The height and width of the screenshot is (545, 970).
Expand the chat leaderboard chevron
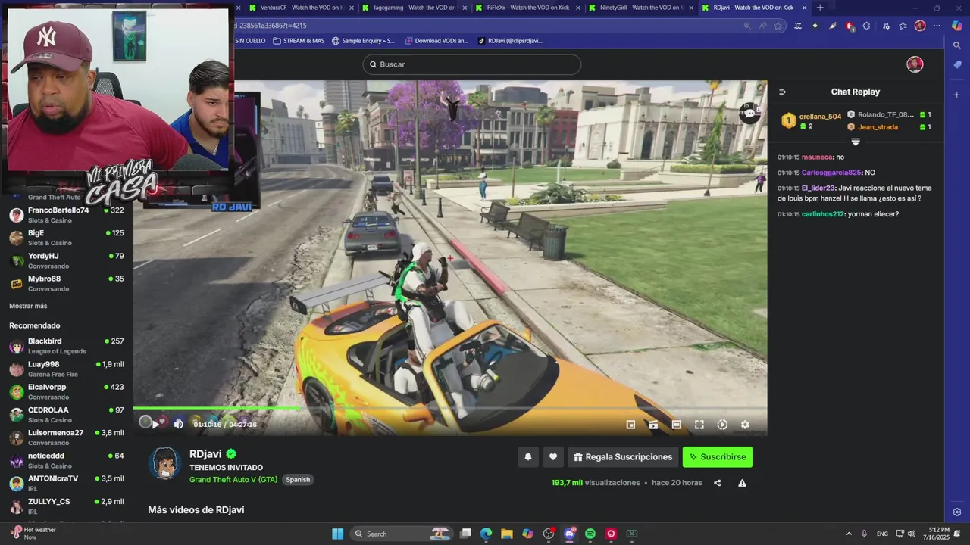pyautogui.click(x=856, y=142)
